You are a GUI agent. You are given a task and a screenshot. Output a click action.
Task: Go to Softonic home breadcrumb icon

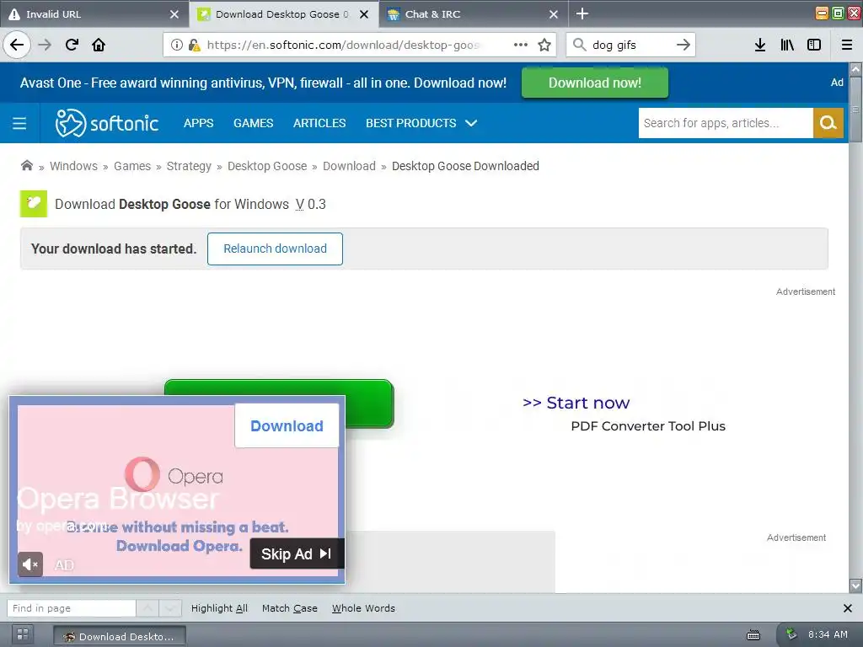coord(26,166)
